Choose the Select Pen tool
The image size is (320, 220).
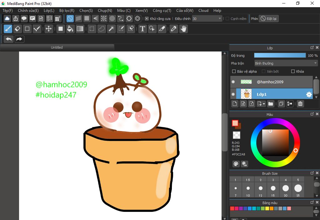[x=121, y=29]
